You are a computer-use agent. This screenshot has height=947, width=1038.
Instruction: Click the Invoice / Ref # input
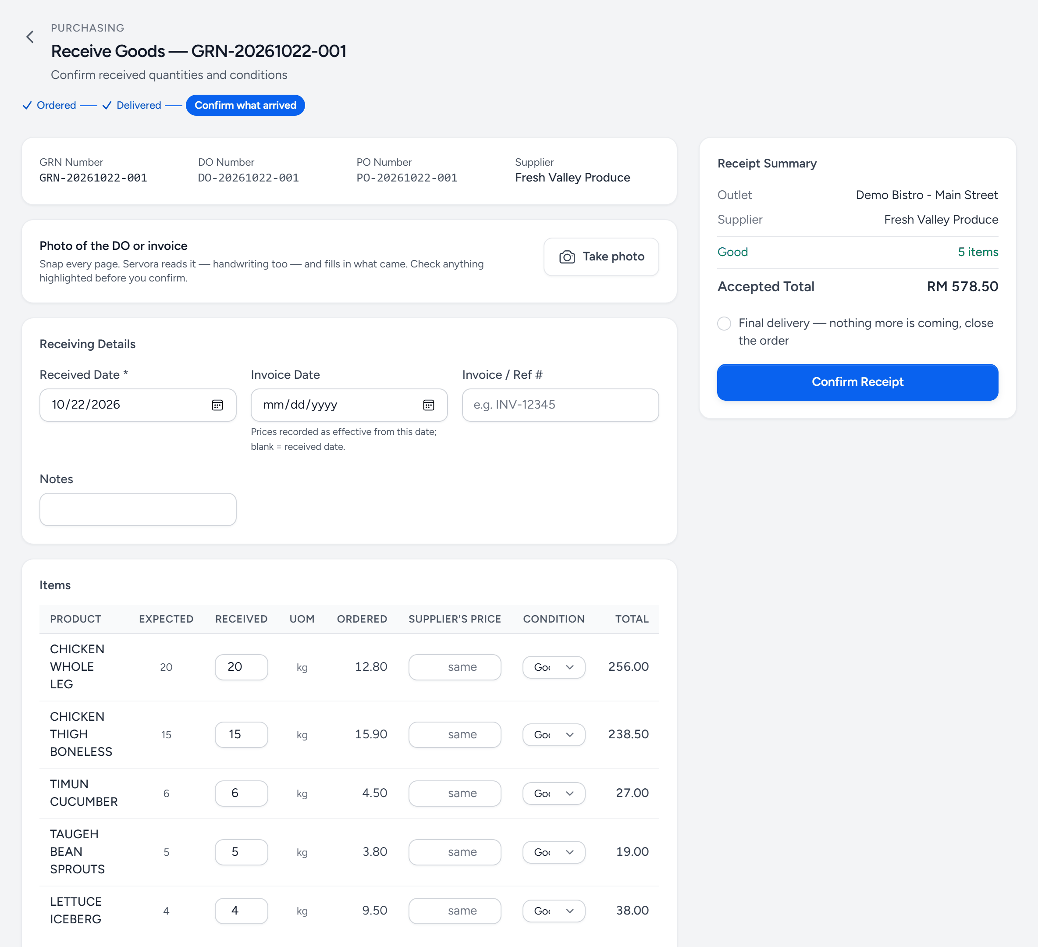pos(560,405)
